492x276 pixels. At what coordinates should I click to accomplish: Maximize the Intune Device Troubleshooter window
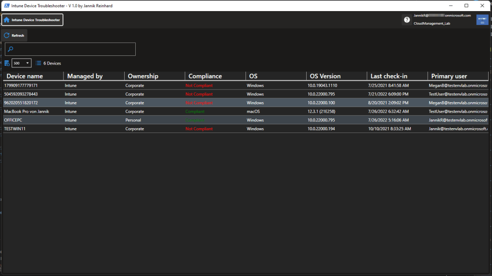[x=466, y=5]
